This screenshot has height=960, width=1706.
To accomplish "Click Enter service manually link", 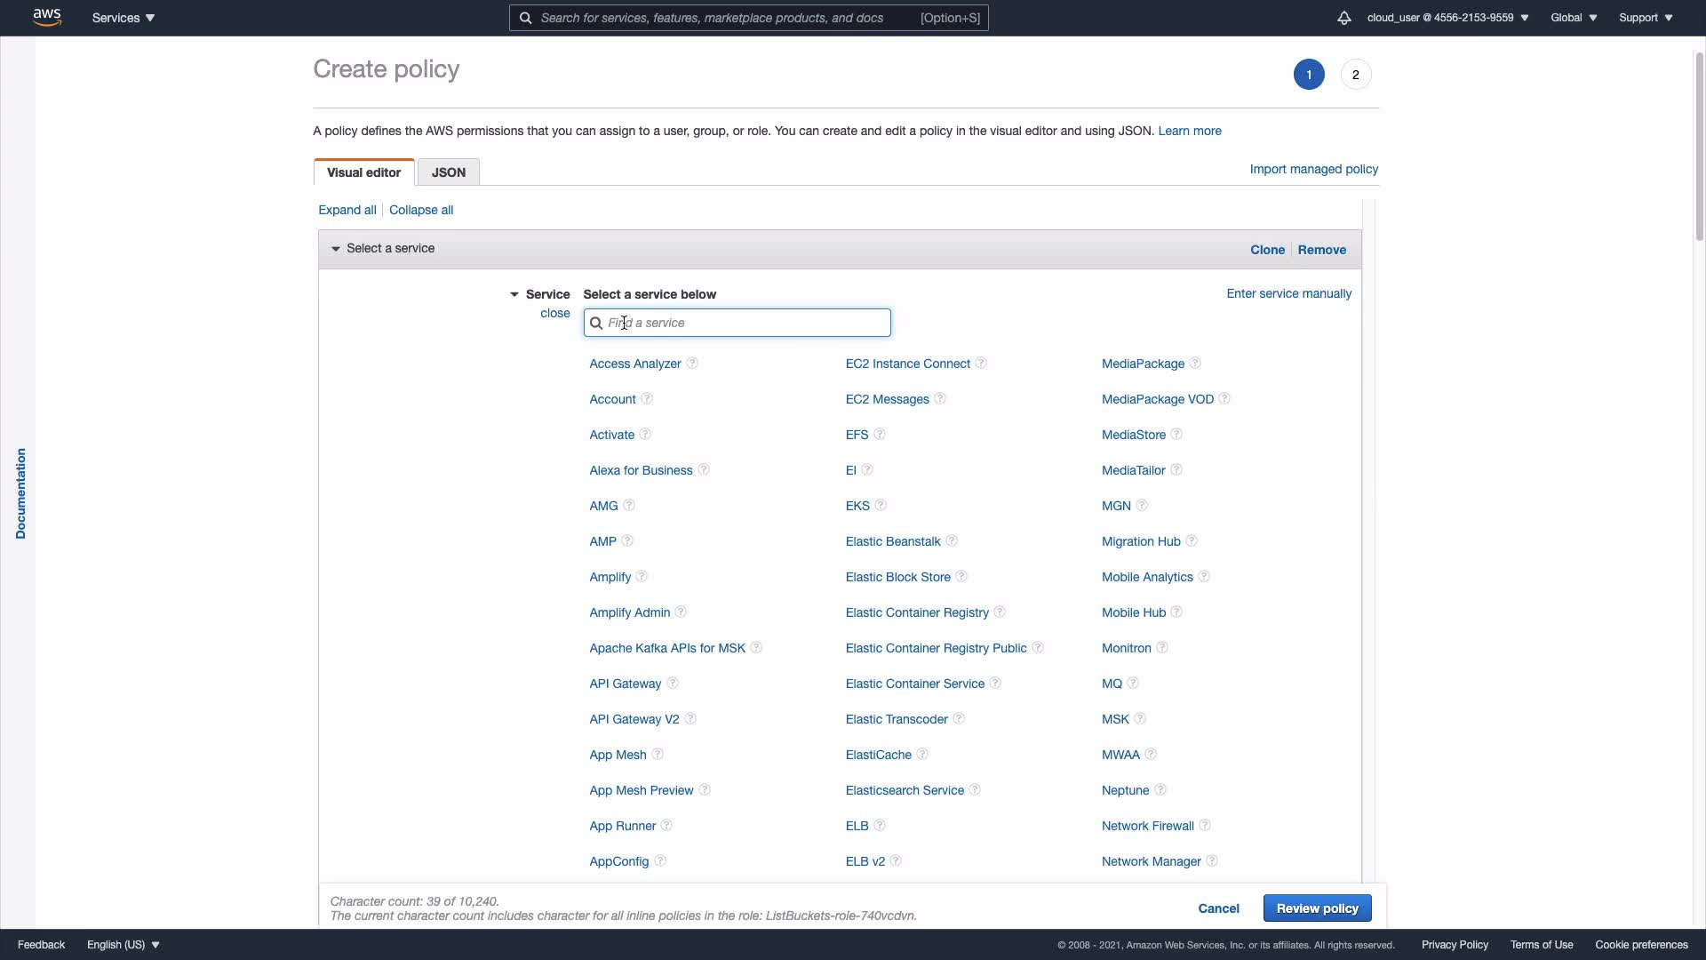I will [1288, 293].
